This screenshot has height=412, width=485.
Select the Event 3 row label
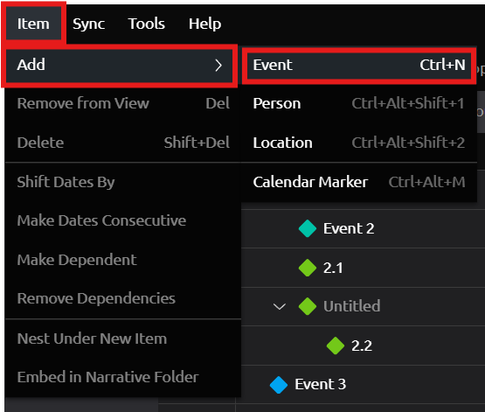pyautogui.click(x=320, y=385)
